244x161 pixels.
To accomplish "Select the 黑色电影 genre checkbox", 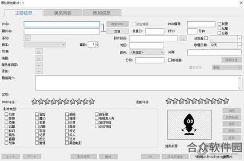I will pos(67,143).
